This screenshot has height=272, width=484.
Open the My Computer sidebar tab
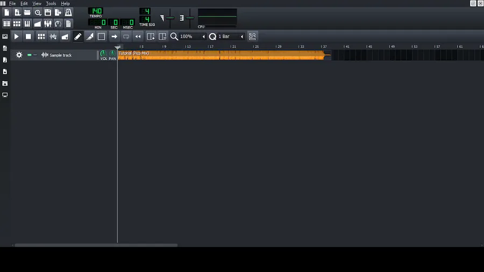click(x=5, y=95)
